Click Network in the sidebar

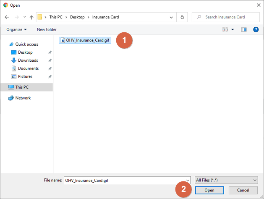23,98
